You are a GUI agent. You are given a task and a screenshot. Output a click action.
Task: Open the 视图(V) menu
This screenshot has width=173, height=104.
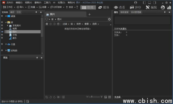click(28, 2)
